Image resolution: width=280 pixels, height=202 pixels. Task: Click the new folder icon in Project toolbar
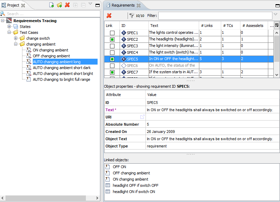[x=59, y=5]
